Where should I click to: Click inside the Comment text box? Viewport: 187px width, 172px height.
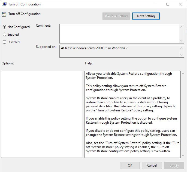[x=119, y=34]
